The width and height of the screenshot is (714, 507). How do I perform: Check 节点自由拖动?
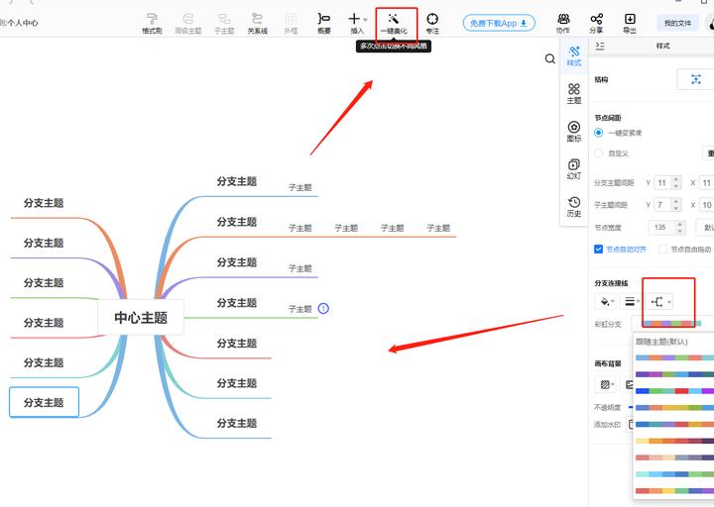pyautogui.click(x=663, y=250)
